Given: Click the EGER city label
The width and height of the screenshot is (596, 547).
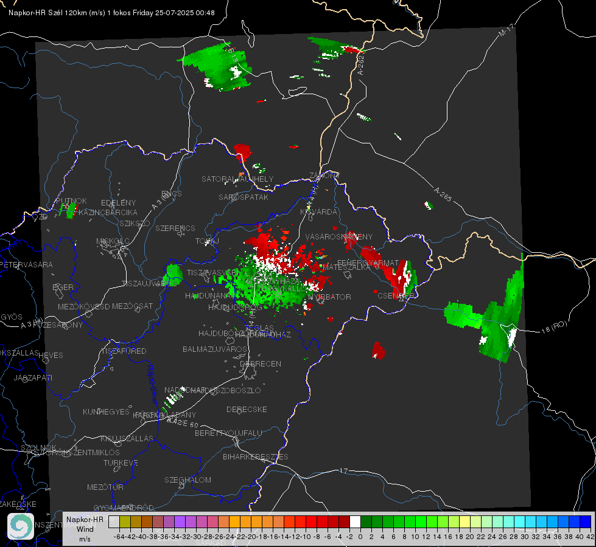Looking at the screenshot, I should [63, 287].
